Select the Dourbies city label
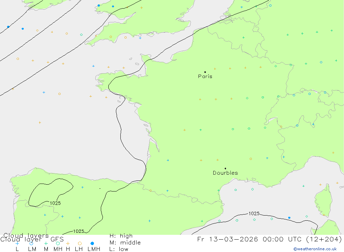Screen dimensions: 344x252 [225, 173]
